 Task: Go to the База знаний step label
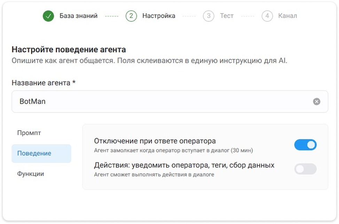78,16
